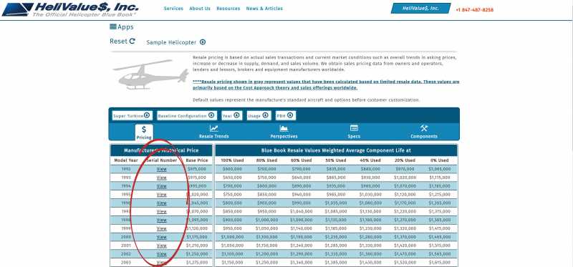Open the News & Articles menu
Screen dimensions: 573x267
pos(264,9)
